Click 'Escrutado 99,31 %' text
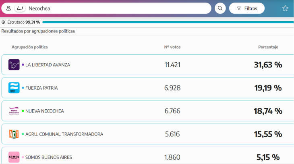Viewport: 294px width, 164px height. click(x=24, y=22)
